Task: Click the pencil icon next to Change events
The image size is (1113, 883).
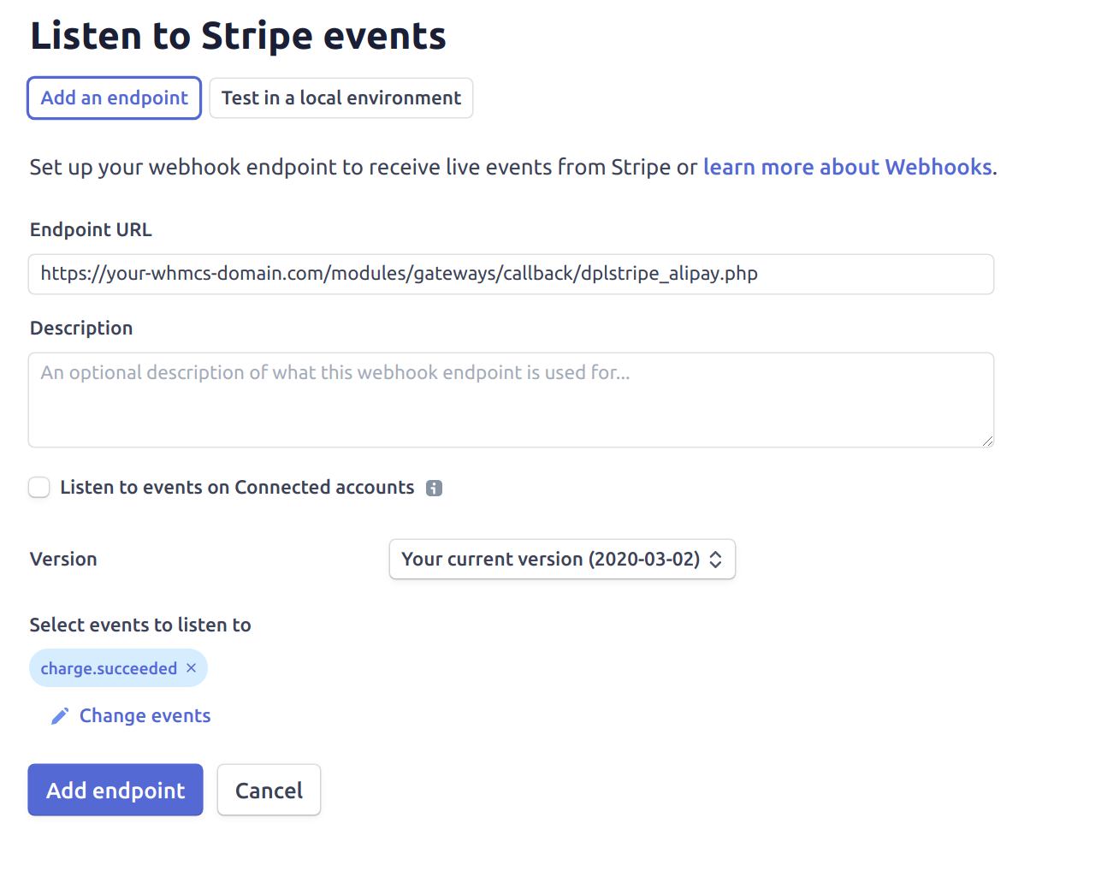Action: [x=60, y=716]
